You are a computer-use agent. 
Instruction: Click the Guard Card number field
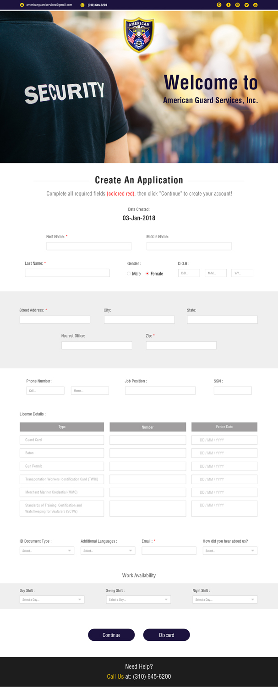148,440
